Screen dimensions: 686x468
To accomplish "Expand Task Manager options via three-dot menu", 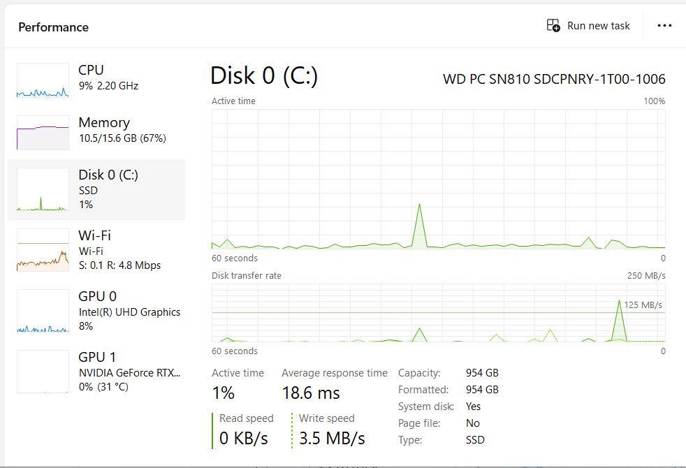I will click(664, 26).
